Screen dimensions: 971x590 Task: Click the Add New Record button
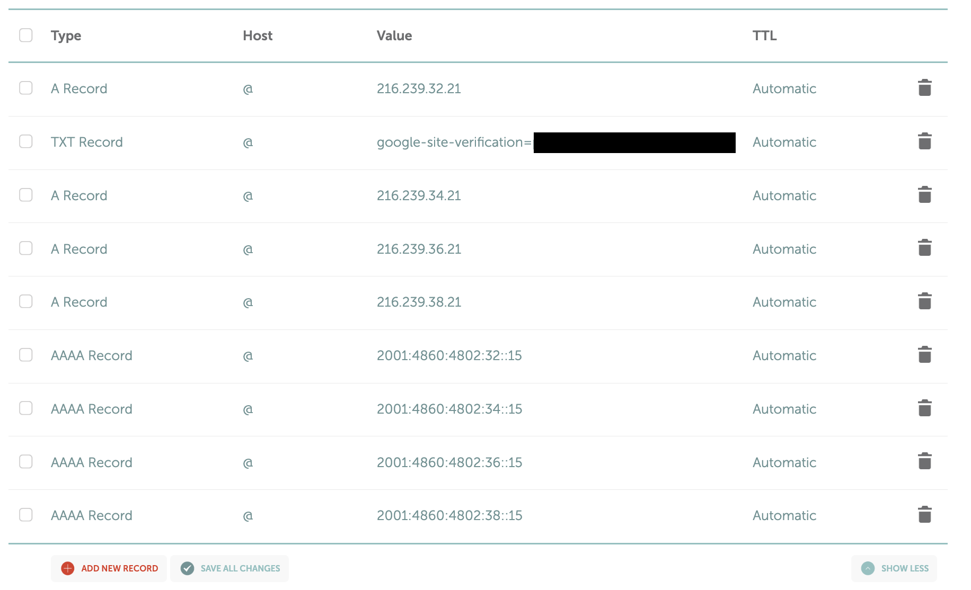coord(109,568)
